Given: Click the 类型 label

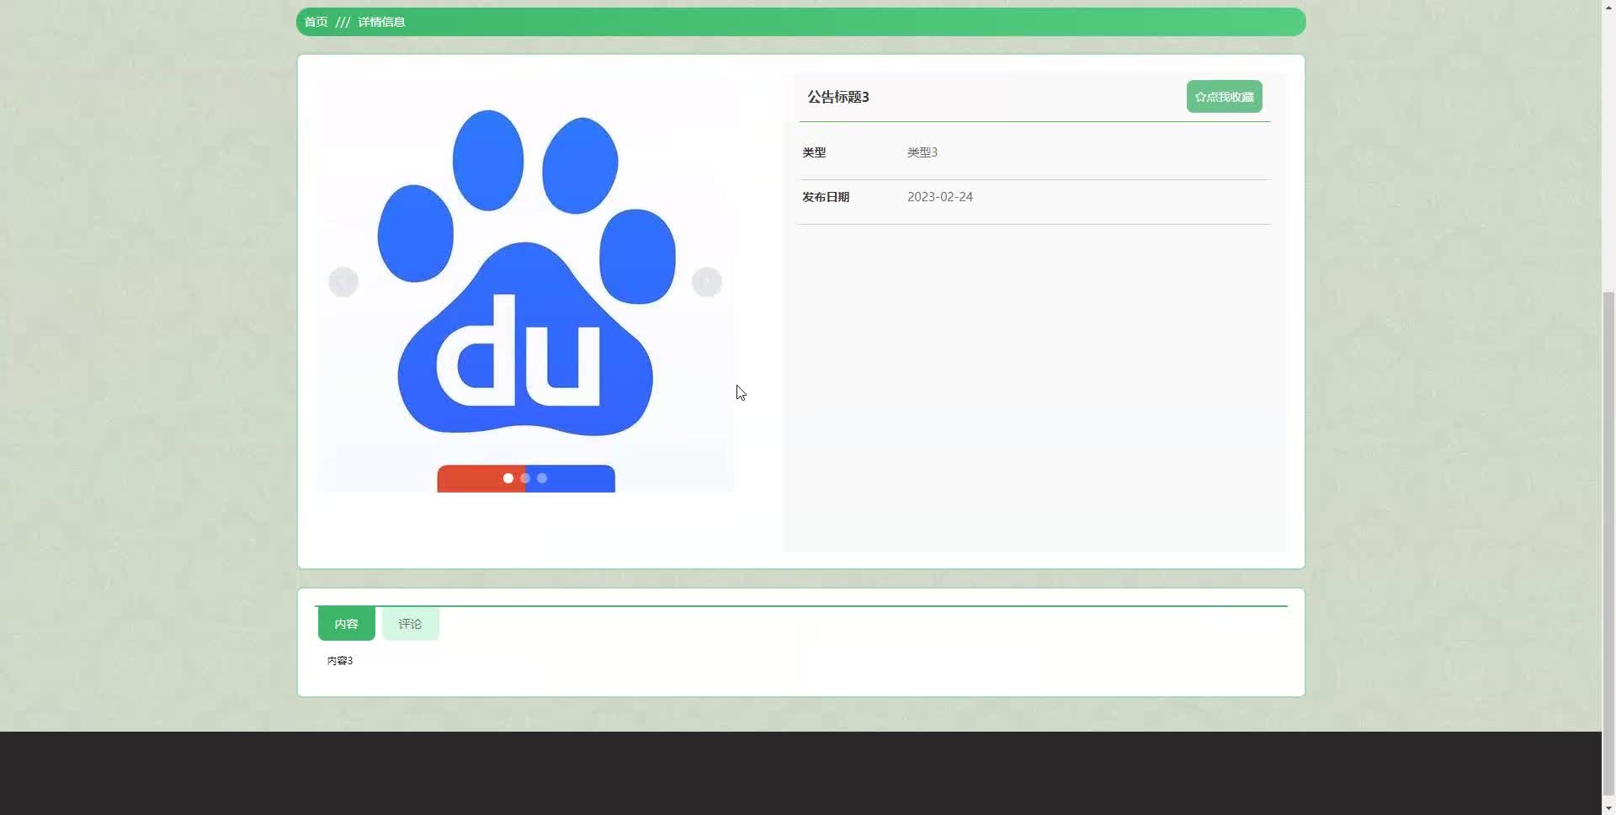Looking at the screenshot, I should point(814,152).
